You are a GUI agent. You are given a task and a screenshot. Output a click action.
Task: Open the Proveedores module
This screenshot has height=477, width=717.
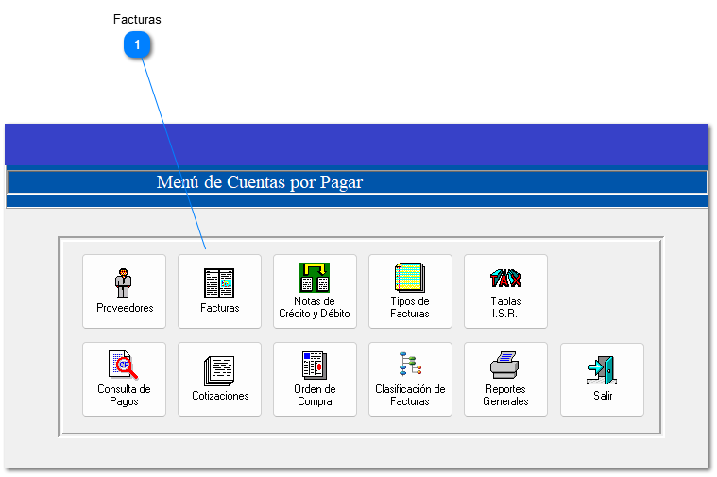pos(124,291)
